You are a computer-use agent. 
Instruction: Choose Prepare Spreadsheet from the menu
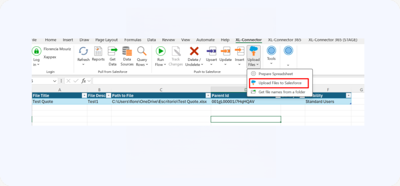click(280, 74)
